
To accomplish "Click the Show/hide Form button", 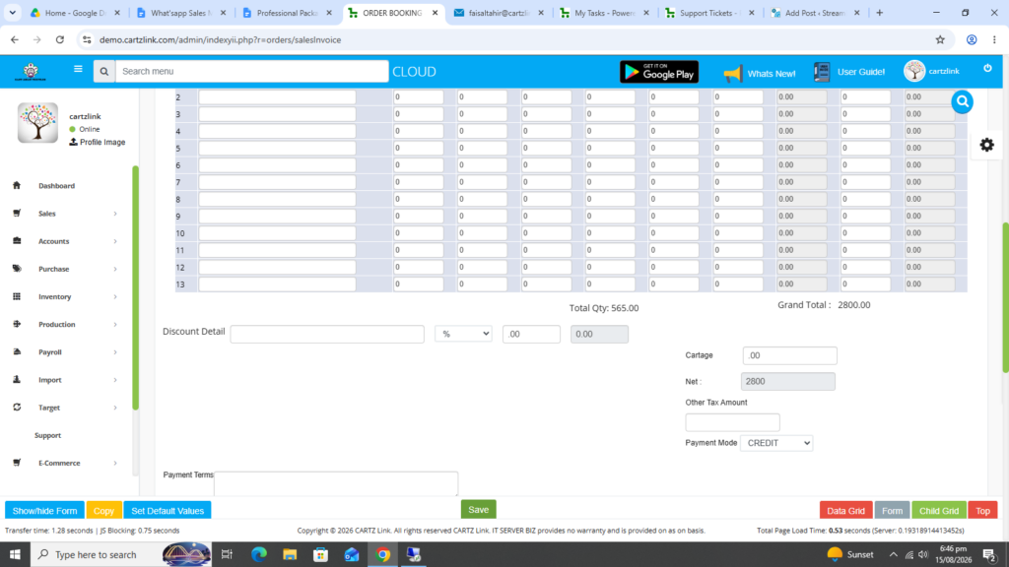I will [44, 511].
